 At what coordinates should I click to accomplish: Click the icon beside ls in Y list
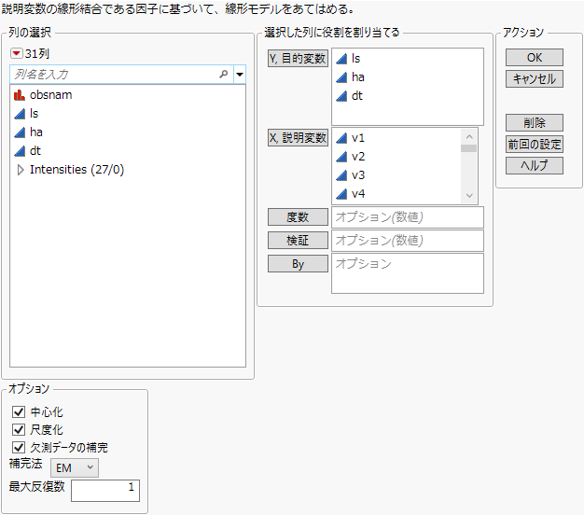tap(341, 59)
